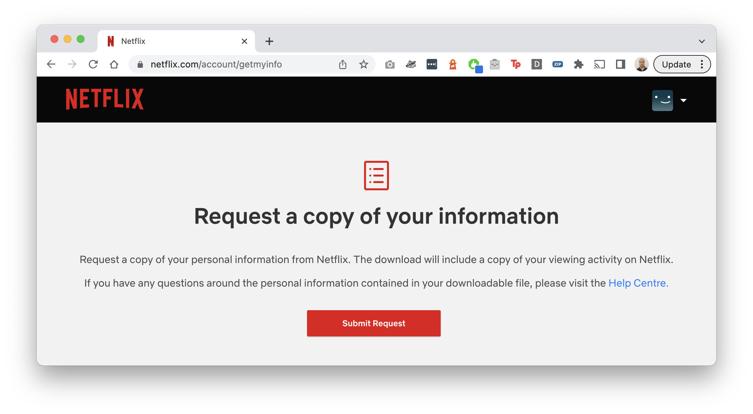Screen dimensions: 753x414
Task: Click the forward navigation arrow
Action: pyautogui.click(x=72, y=64)
